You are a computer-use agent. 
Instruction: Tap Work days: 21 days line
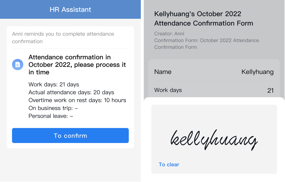click(x=54, y=84)
